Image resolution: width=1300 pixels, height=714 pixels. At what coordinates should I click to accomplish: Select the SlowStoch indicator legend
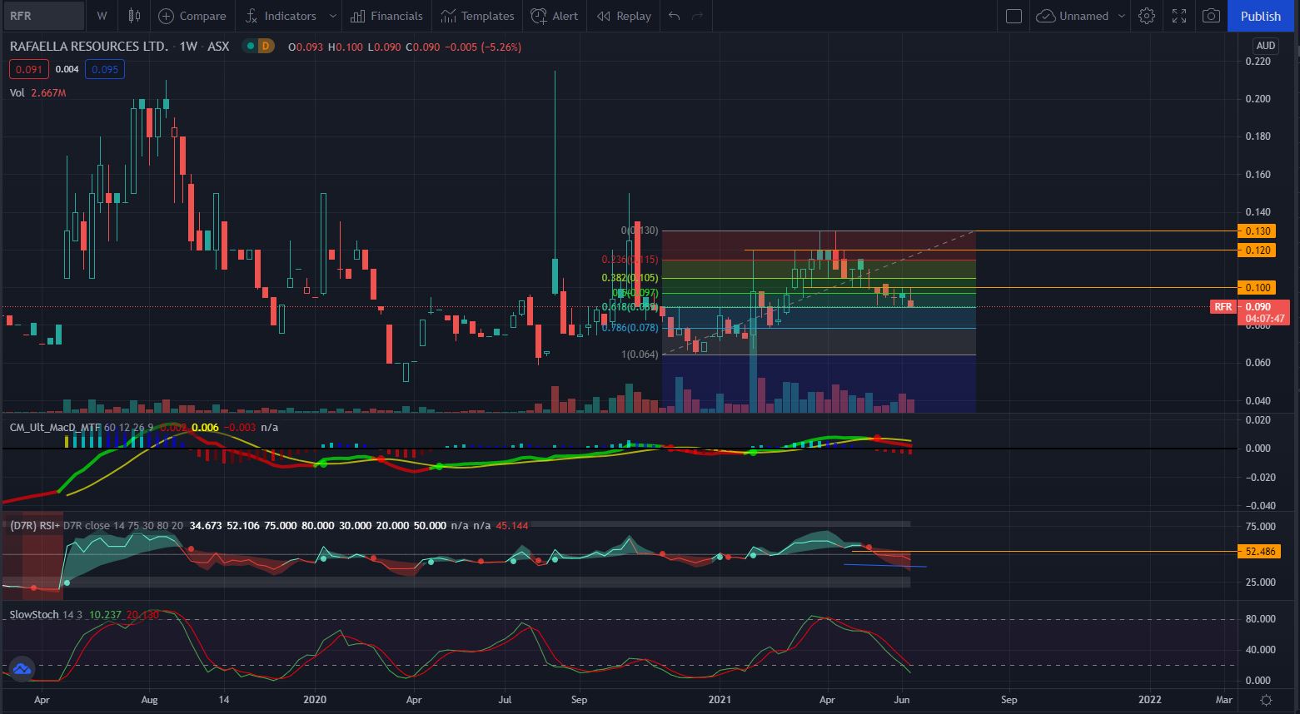point(34,614)
